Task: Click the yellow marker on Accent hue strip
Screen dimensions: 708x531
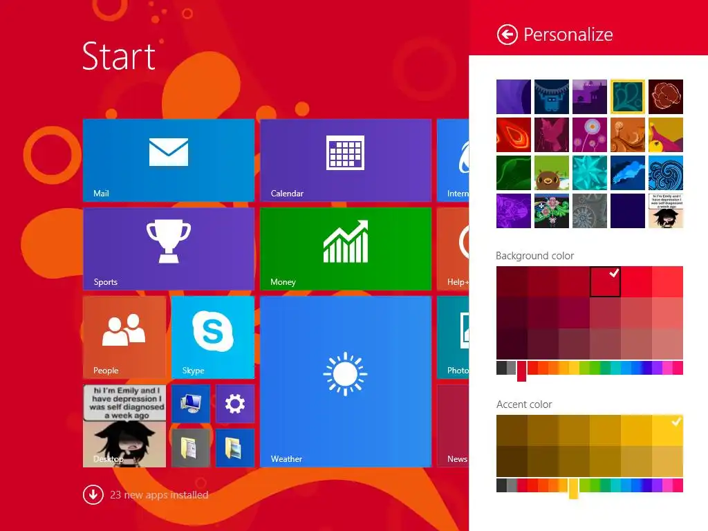Action: coord(573,489)
